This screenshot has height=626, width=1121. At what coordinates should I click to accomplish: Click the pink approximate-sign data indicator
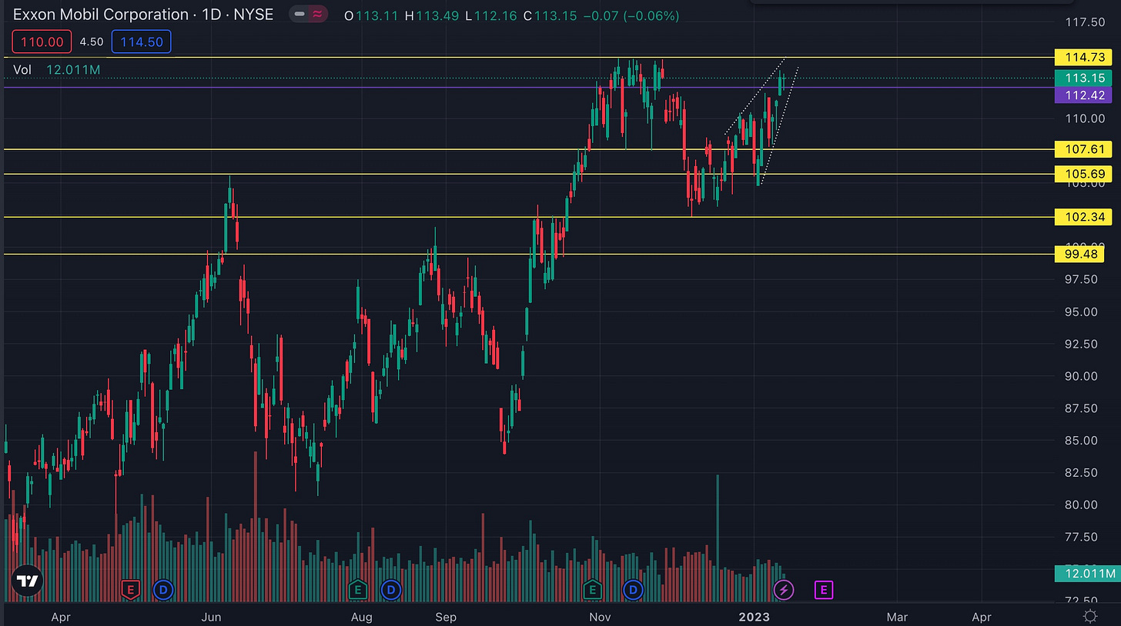[316, 15]
